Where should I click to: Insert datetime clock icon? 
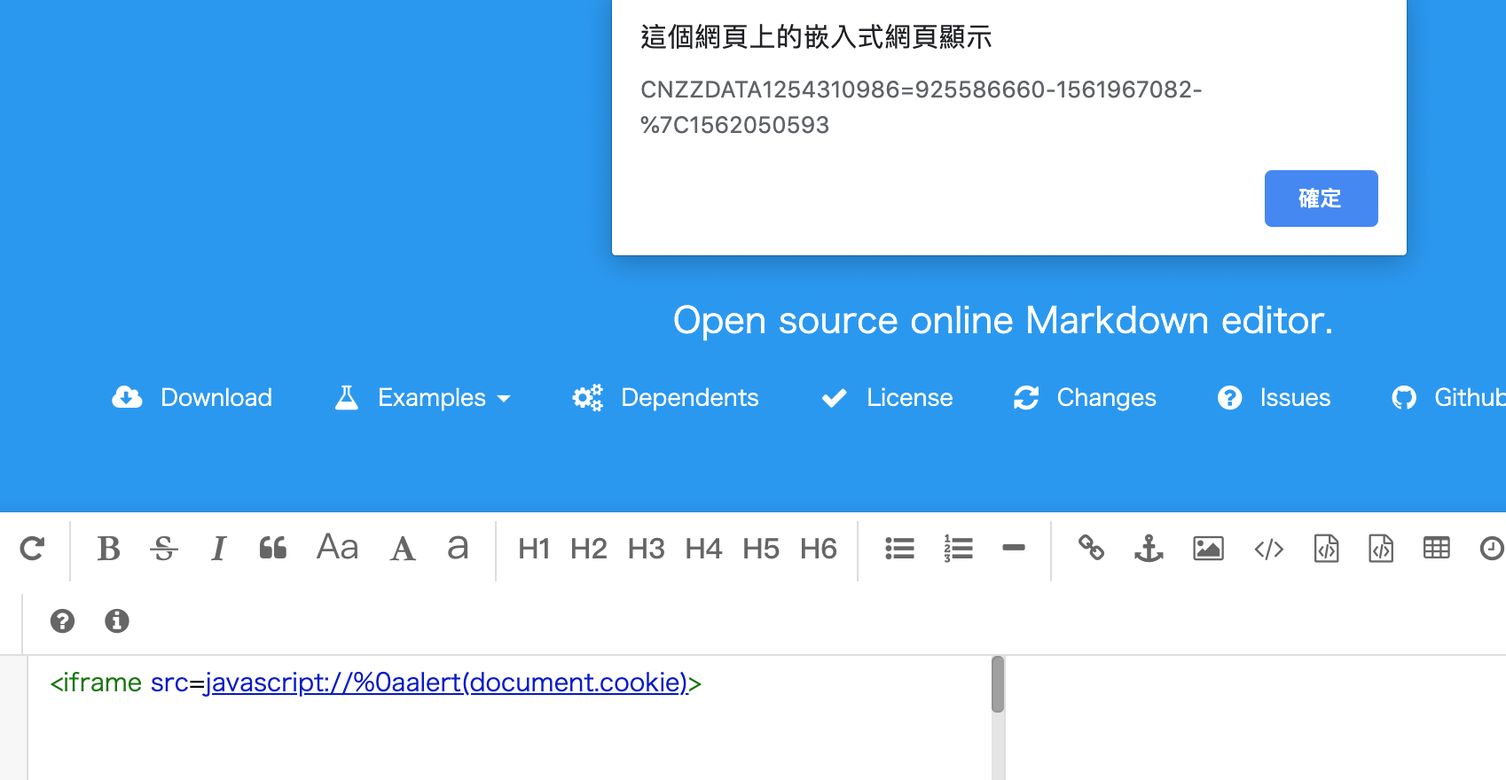point(1493,549)
